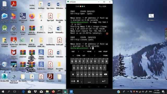Open taskbar search
Image resolution: width=167 pixels, height=94 pixels.
pyautogui.click(x=9, y=92)
